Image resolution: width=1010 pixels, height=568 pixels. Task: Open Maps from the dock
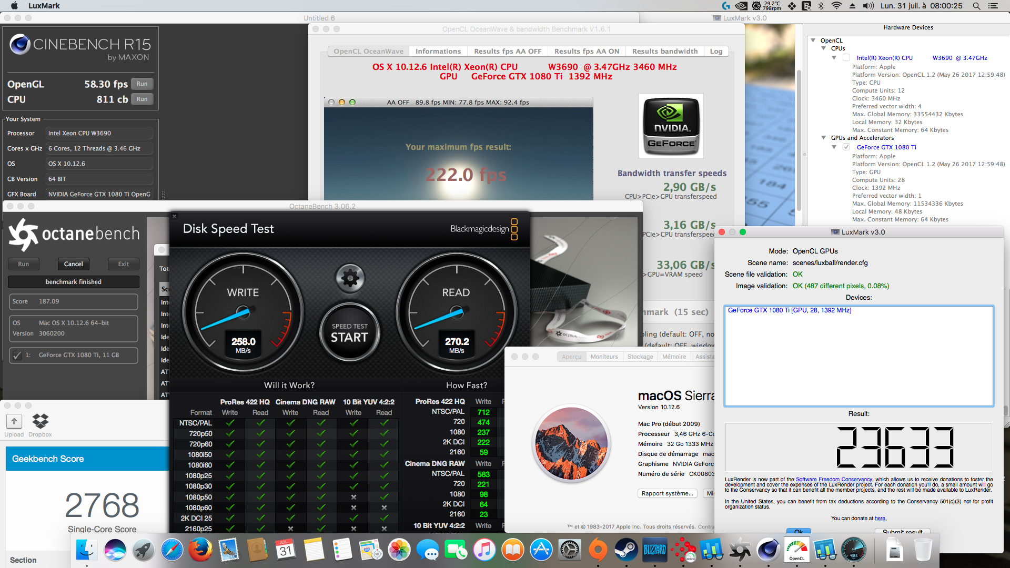click(x=371, y=550)
